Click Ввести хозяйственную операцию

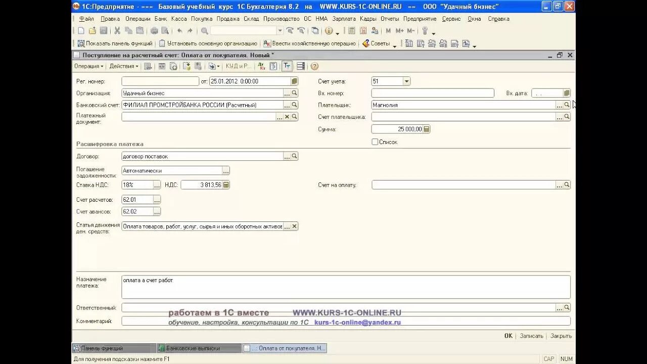pyautogui.click(x=310, y=43)
